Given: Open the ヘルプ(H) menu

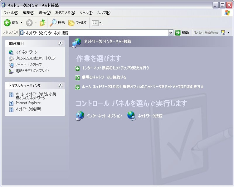Looking at the screenshot, I should tap(104, 13).
